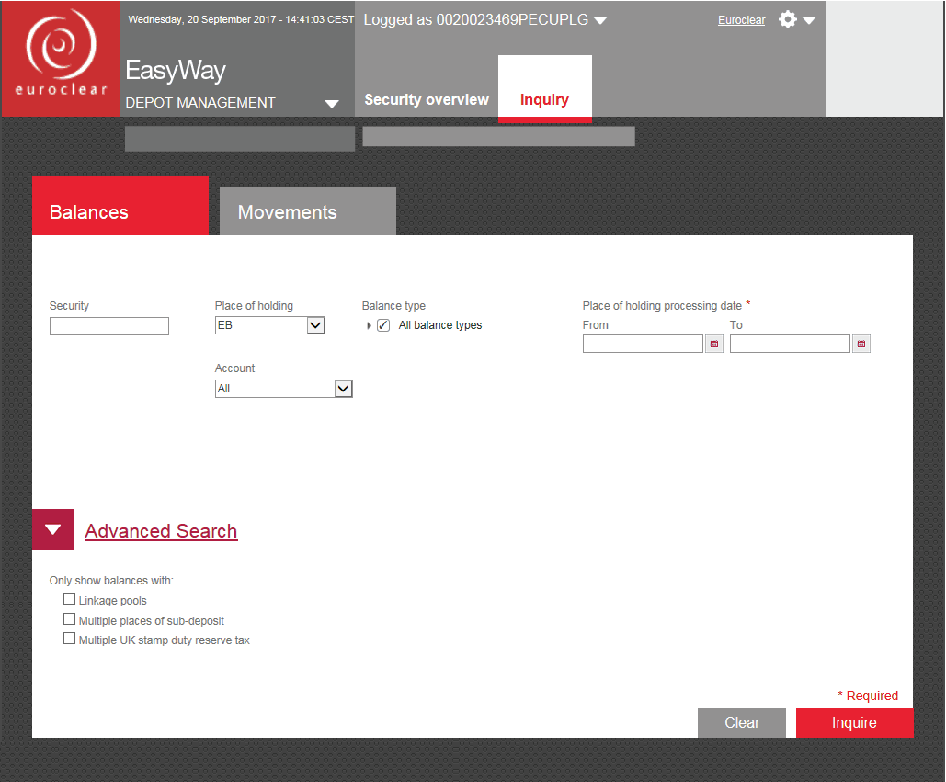Click the date and time text
The width and height of the screenshot is (946, 782).
[241, 19]
